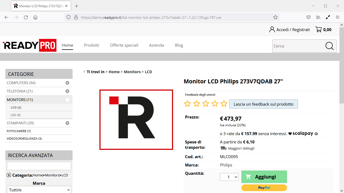Click the Home breadcrumb link

pos(114,72)
